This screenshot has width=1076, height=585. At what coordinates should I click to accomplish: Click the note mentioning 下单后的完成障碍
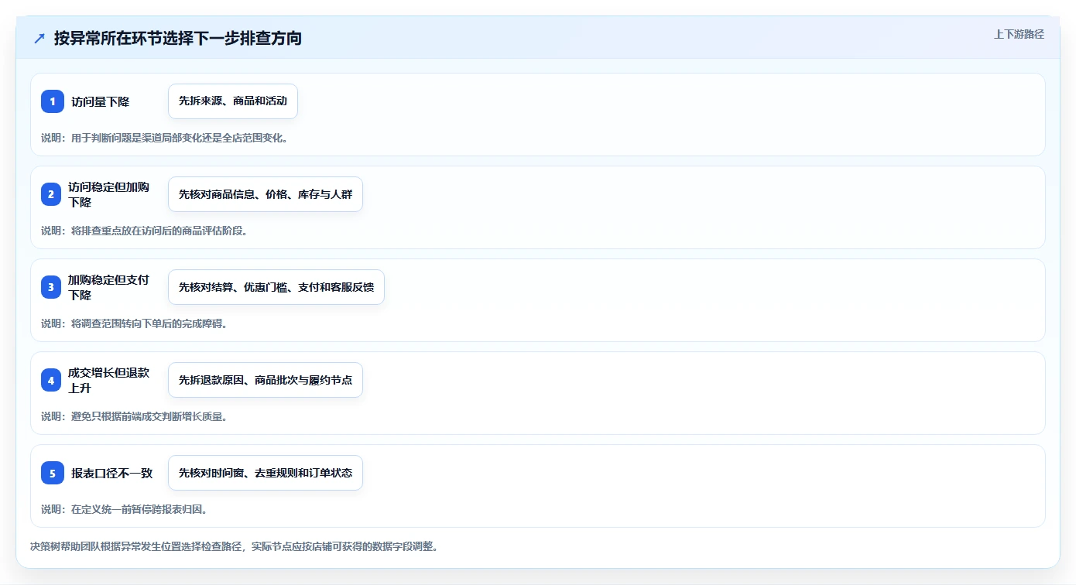(134, 323)
